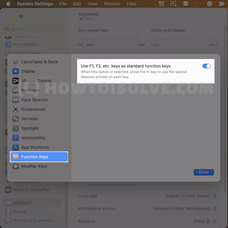Open Printers & Scanners settings
The height and width of the screenshot is (228, 228).
32,220
